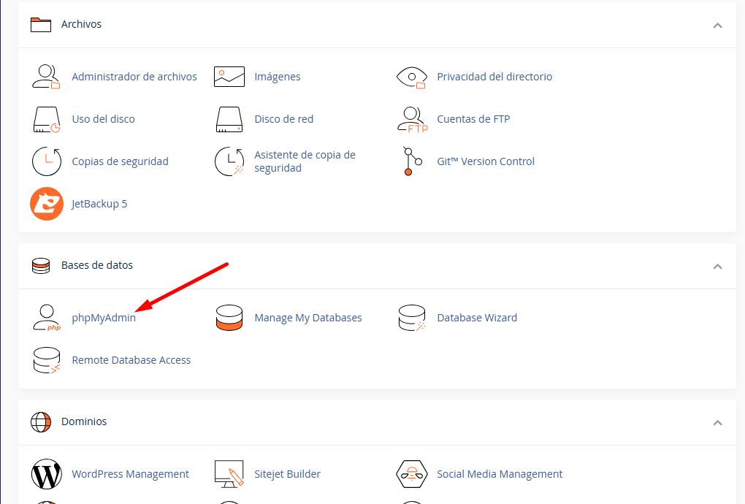Viewport: 745px width, 504px height.
Task: Select the Cuentas de FTP icon
Action: coord(411,118)
